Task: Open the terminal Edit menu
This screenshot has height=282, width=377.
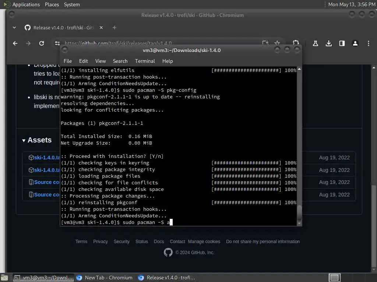Action: tap(84, 61)
